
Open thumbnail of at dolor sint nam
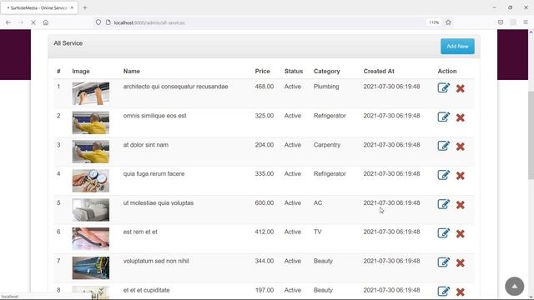91,152
